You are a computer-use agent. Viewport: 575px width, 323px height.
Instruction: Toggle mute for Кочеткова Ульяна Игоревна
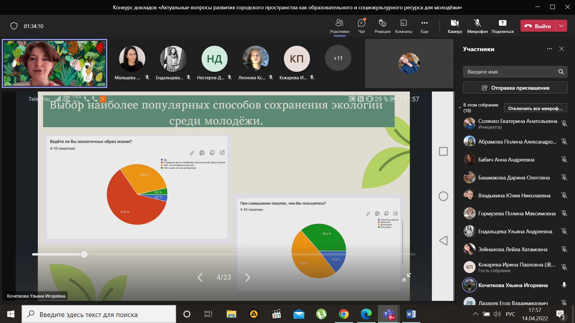coord(564,285)
